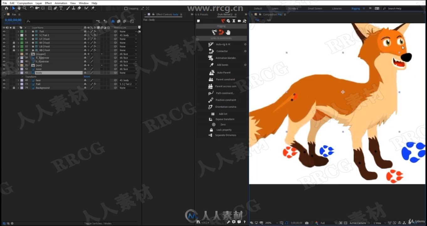Select the Clone Stamp tool
Image resolution: width=427 pixels, height=226 pixels.
(x=73, y=8)
